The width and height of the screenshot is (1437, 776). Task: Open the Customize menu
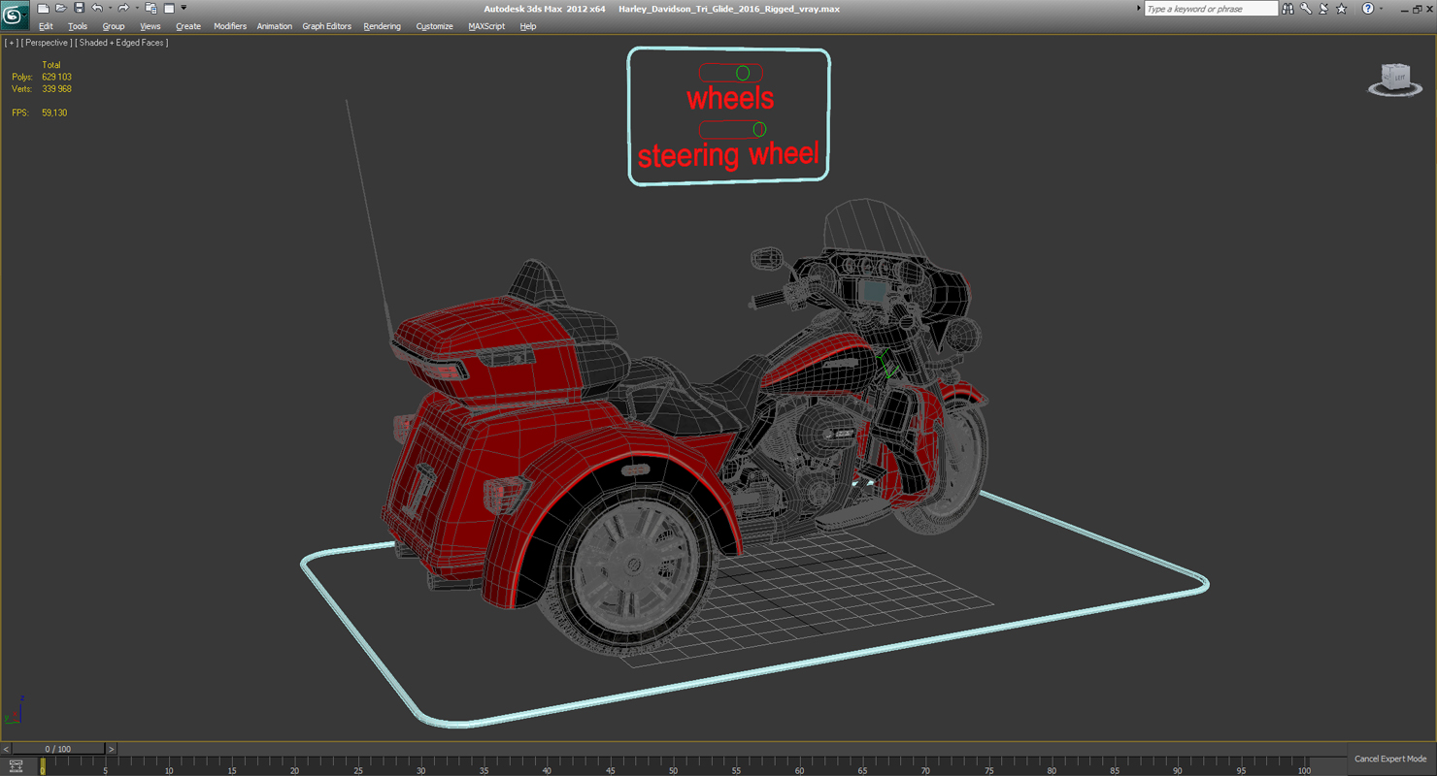point(434,26)
